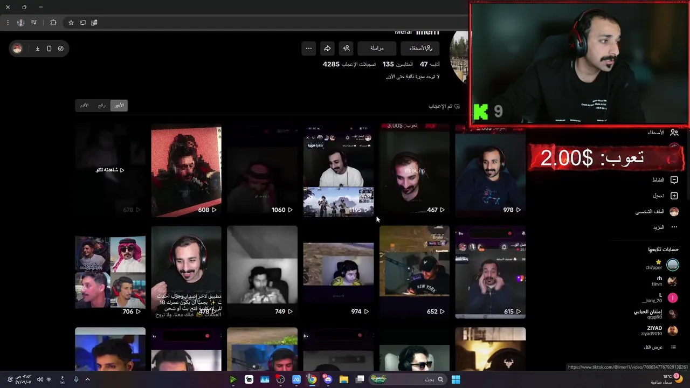Open followed account ch7pper
The width and height of the screenshot is (690, 388).
(662, 265)
